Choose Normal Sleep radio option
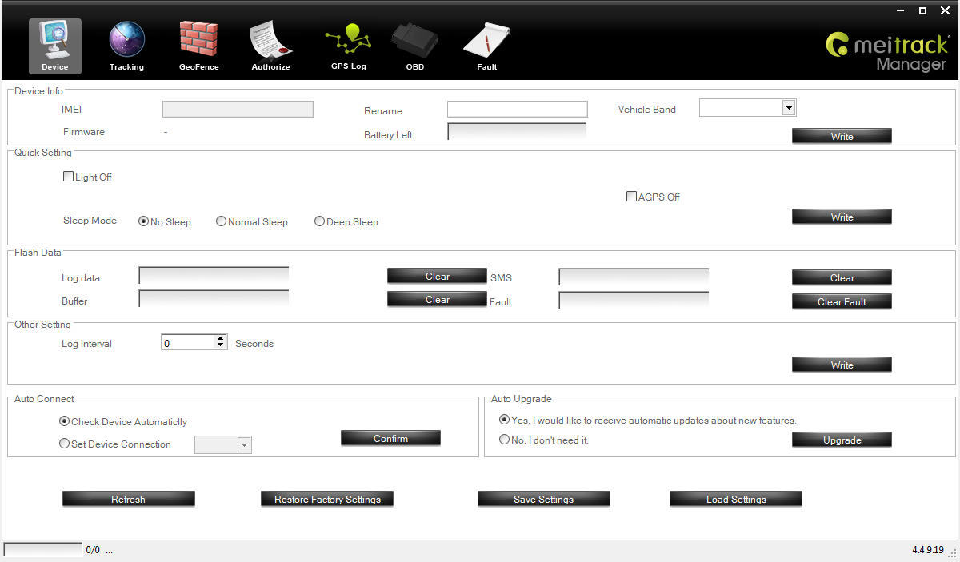This screenshot has width=960, height=562. tap(221, 221)
